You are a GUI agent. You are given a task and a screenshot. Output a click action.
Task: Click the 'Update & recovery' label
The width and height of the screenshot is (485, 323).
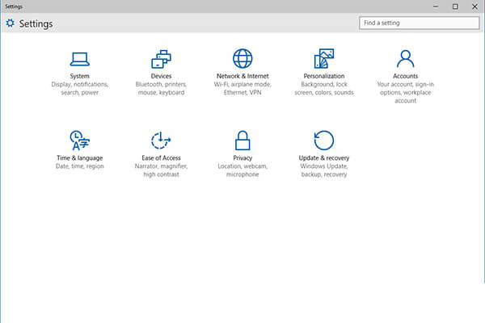pyautogui.click(x=324, y=158)
